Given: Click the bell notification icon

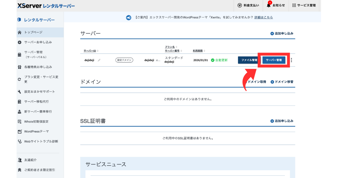Looking at the screenshot, I should pos(269,5).
